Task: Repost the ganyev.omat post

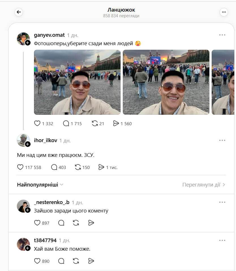Action: coord(95,123)
